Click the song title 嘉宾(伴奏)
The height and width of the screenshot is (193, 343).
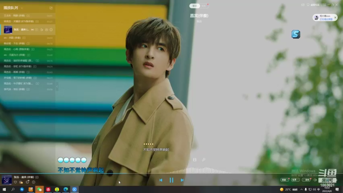pyautogui.click(x=199, y=16)
